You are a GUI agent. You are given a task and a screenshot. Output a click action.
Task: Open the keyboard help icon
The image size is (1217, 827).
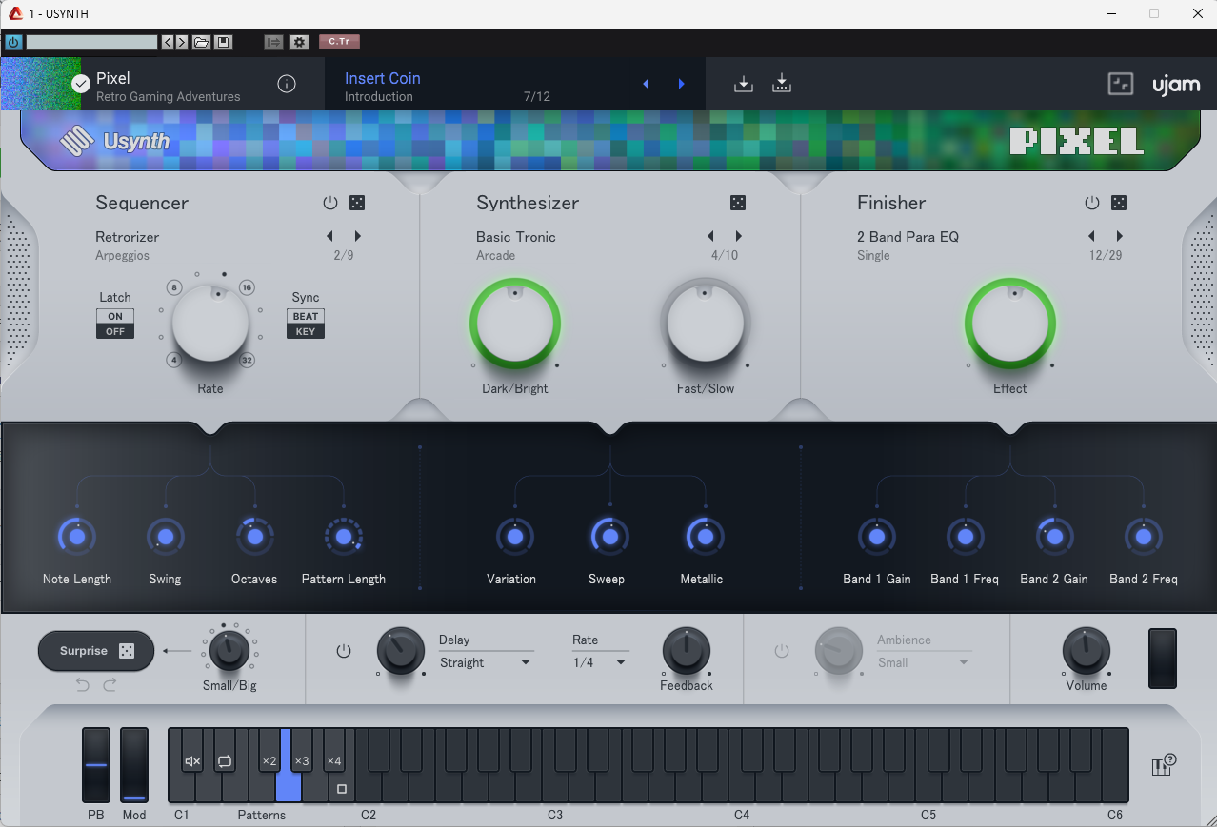1164,766
